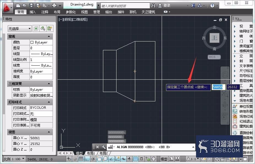Image resolution: width=255 pixels, height=164 pixels.
Task: Click the keyword search input field
Action: coord(125,6)
